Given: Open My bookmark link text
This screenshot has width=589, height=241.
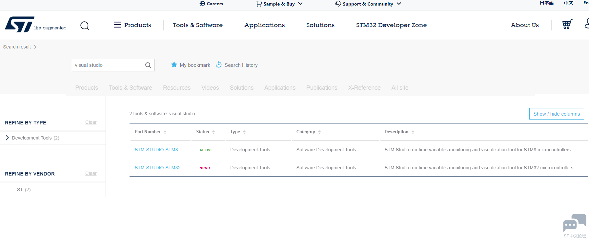Looking at the screenshot, I should [x=195, y=65].
